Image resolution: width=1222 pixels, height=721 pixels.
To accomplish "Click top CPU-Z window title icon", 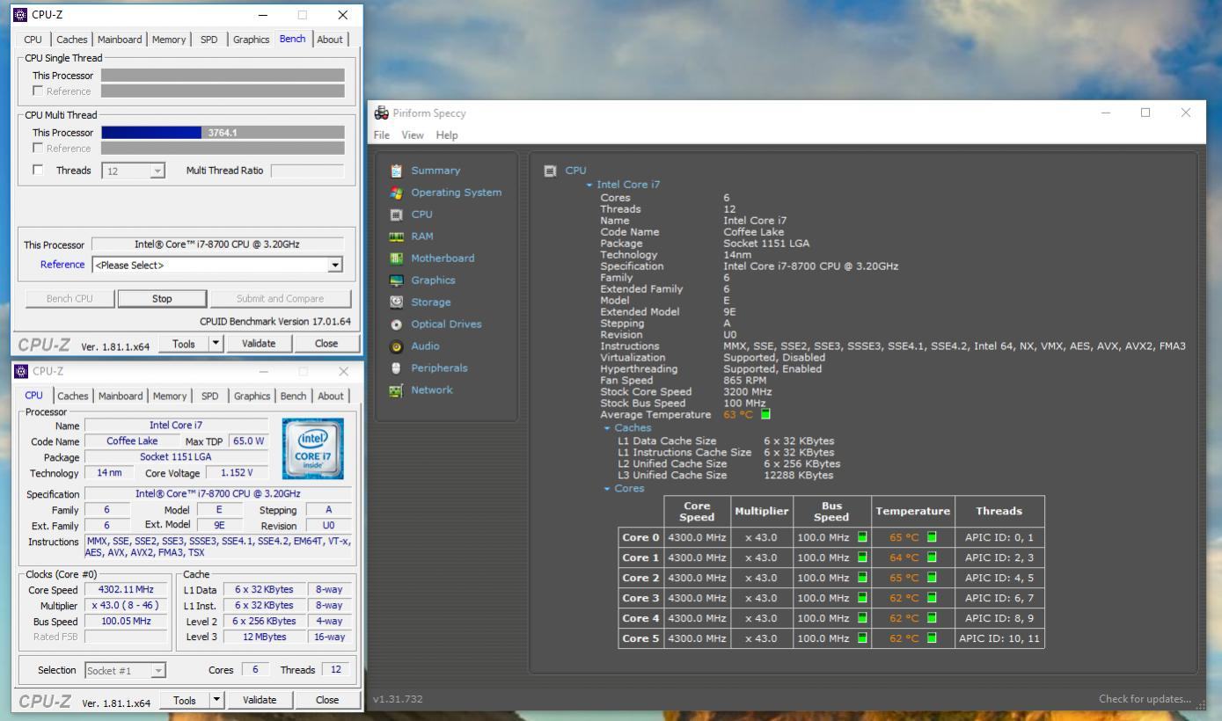I will [x=20, y=14].
